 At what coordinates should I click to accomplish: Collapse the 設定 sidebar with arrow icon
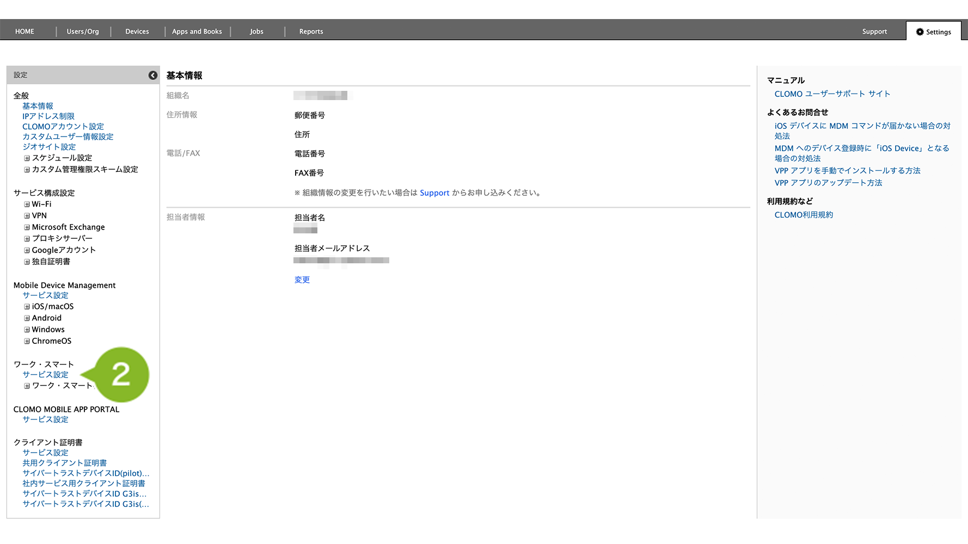153,76
